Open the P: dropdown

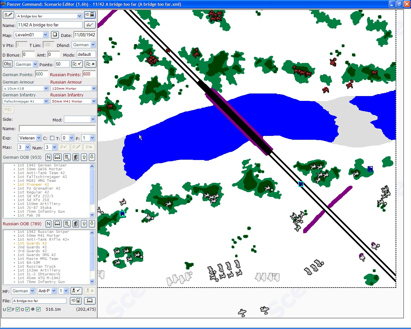pos(92,138)
